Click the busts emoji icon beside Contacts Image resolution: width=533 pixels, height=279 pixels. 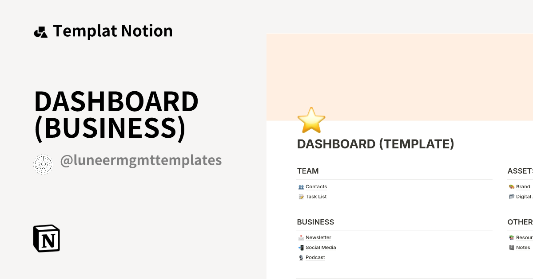pyautogui.click(x=301, y=186)
